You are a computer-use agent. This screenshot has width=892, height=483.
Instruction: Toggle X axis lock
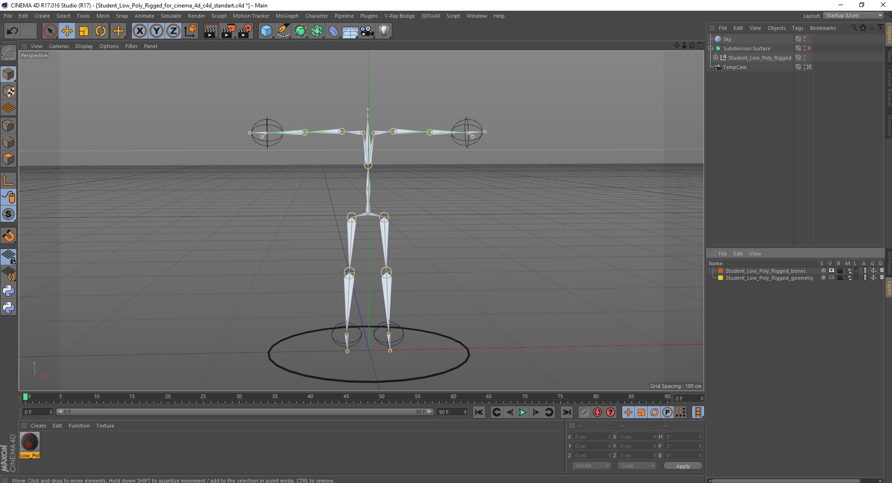point(139,31)
